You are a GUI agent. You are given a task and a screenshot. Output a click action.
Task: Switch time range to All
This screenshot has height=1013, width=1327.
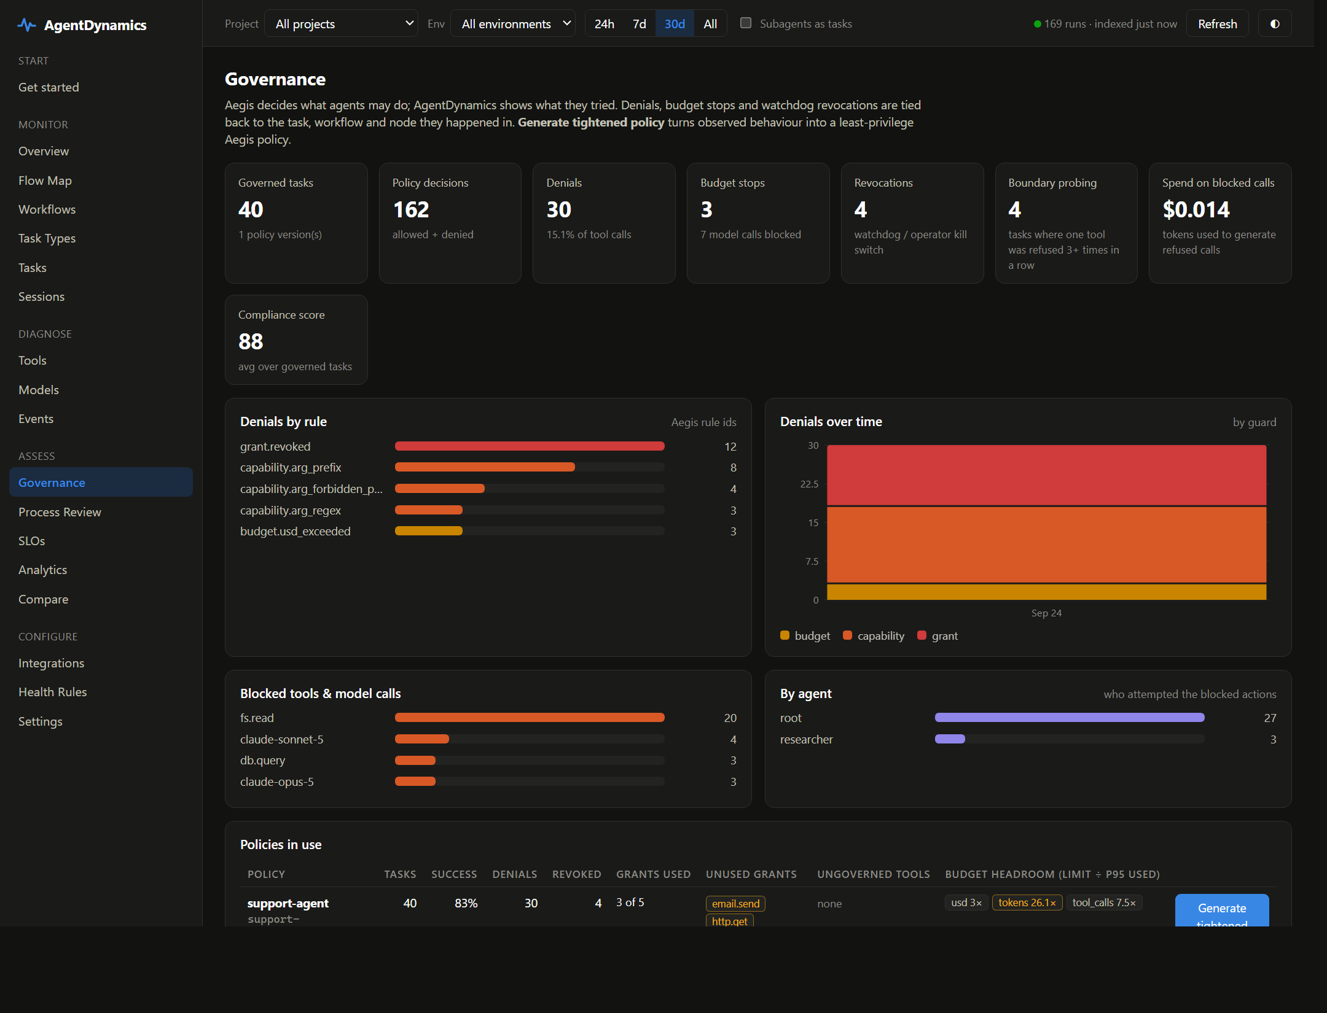710,24
